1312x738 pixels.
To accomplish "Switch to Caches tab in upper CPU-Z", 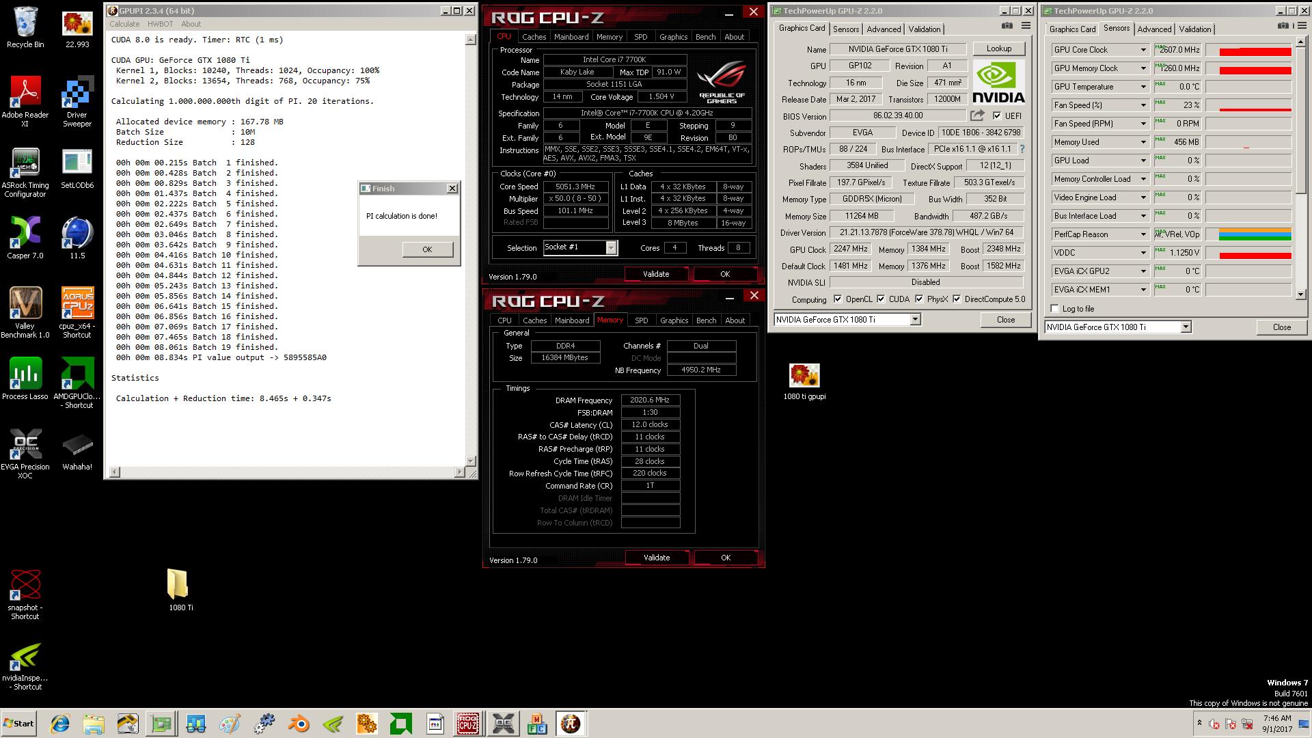I will click(x=534, y=37).
